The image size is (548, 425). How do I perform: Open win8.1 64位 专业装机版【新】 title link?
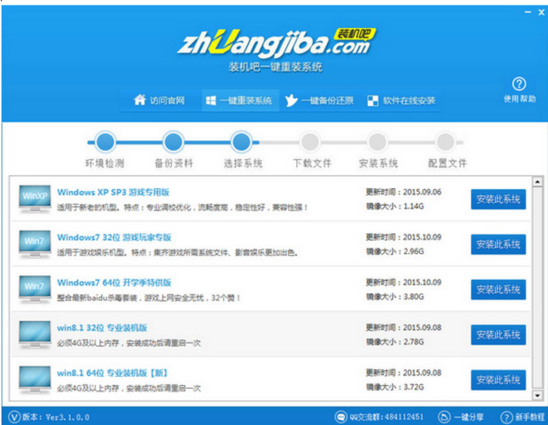(x=112, y=373)
